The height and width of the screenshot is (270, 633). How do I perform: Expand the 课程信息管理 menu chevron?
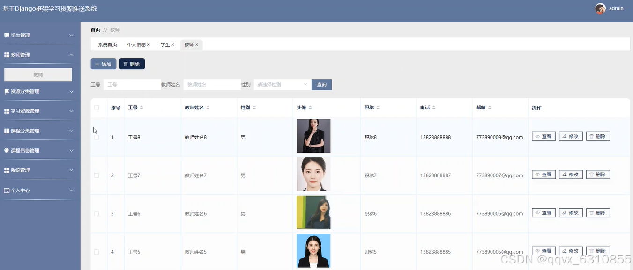(72, 150)
